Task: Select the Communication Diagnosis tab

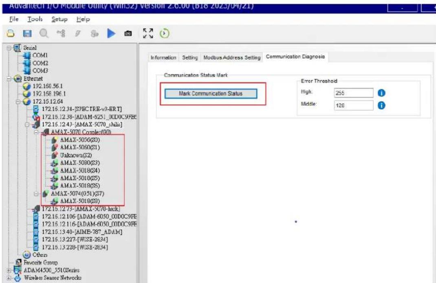Action: [295, 57]
